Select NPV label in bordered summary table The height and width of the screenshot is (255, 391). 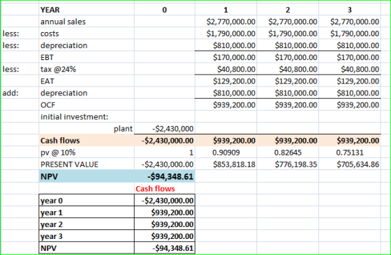pyautogui.click(x=87, y=248)
